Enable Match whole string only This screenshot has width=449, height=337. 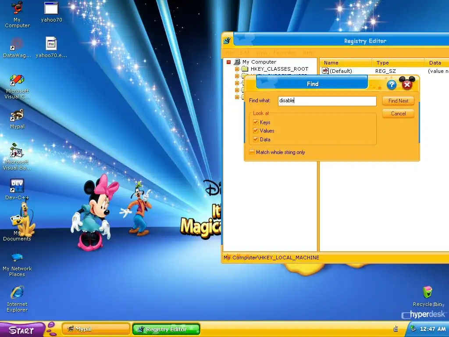click(x=252, y=152)
